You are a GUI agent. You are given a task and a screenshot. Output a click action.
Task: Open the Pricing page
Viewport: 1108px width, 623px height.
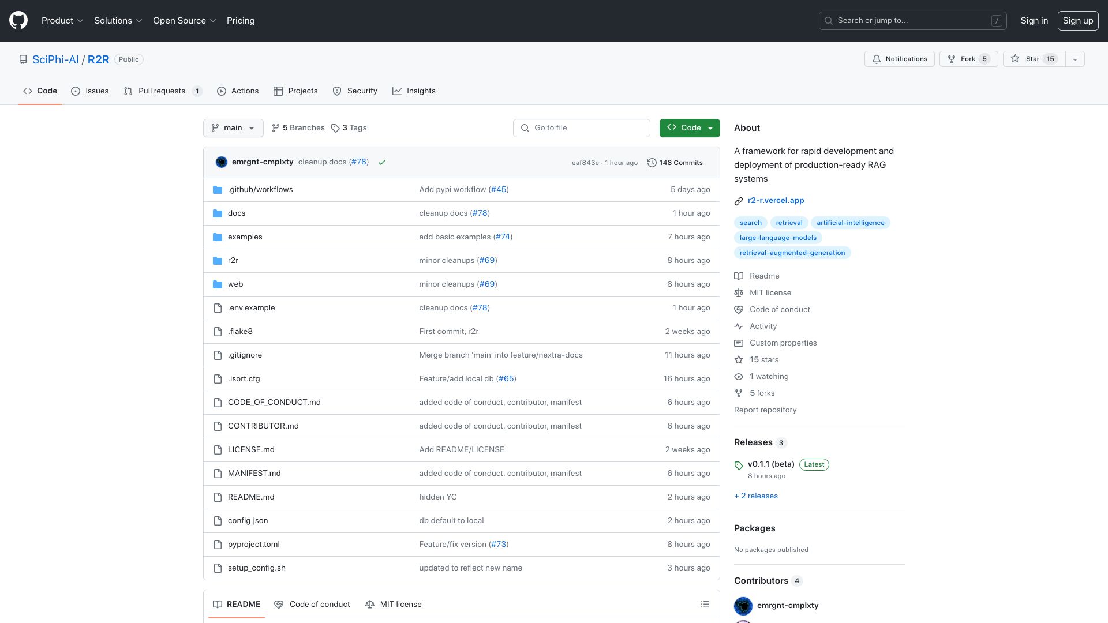(x=241, y=21)
